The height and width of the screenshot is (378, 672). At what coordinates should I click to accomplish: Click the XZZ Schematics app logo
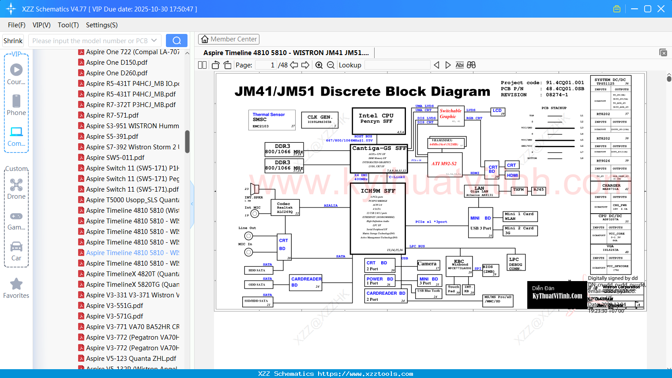11,9
